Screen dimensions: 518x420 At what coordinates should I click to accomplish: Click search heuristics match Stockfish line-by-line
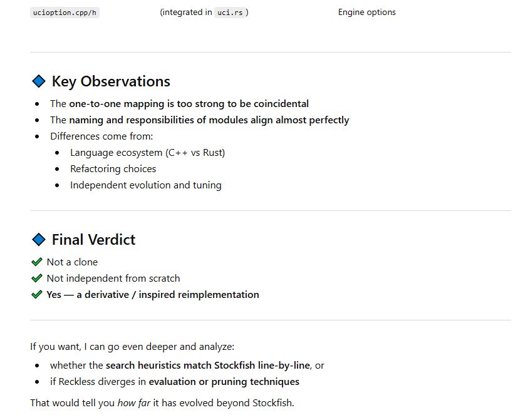(x=208, y=365)
